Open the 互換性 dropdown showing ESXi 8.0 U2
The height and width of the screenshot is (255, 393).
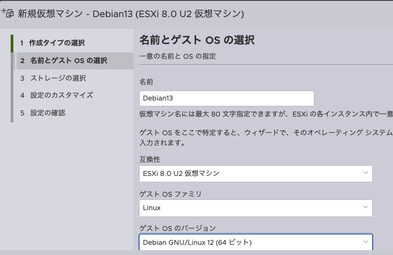point(256,174)
